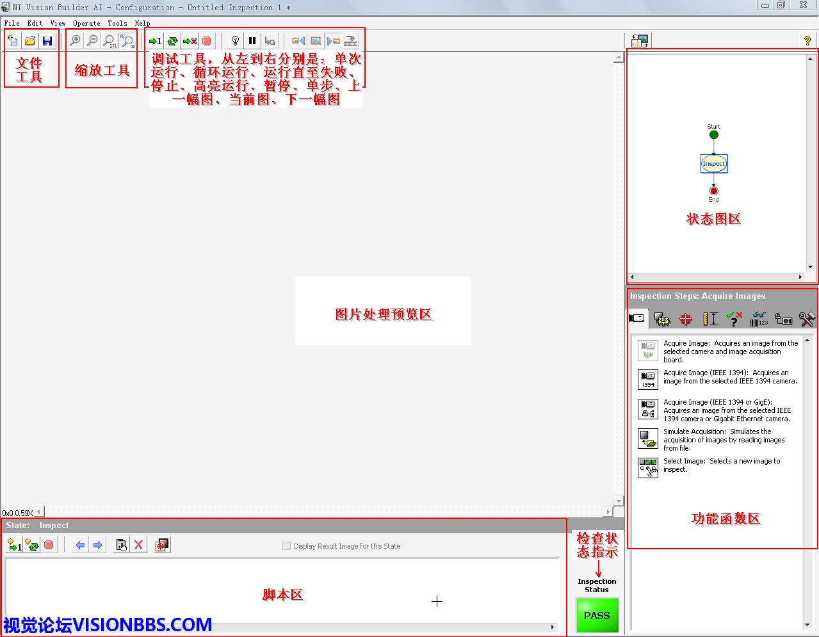
Task: Click right arrow of state diagram horizontal scrollbar
Action: [800, 277]
